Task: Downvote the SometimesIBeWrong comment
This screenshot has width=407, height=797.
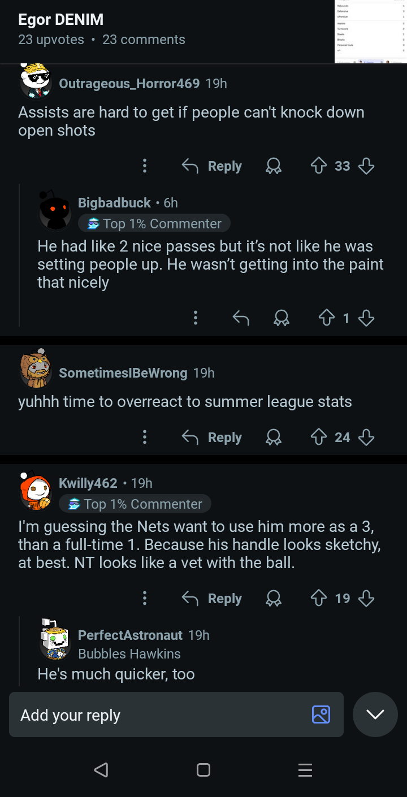Action: tap(366, 437)
